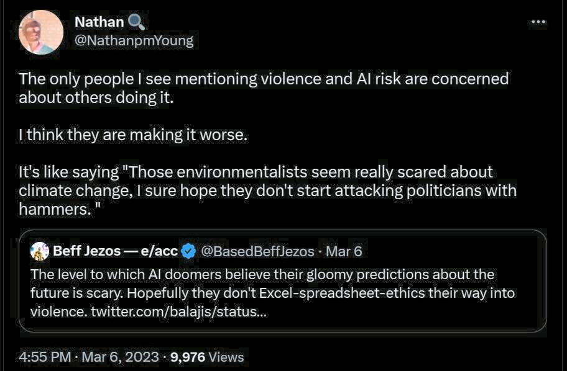Follow the twitter.com/balajis/status link

pyautogui.click(x=179, y=311)
